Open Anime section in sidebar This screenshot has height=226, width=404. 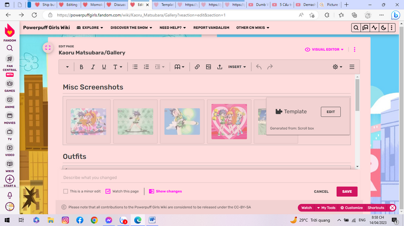[10, 103]
